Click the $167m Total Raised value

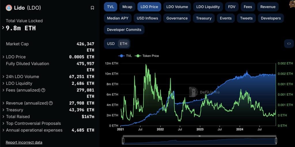point(88,117)
